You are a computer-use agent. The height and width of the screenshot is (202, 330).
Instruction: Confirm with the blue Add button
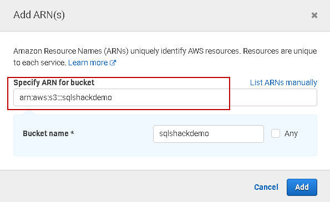[x=302, y=187]
